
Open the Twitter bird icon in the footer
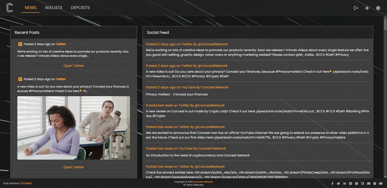pyautogui.click(x=338, y=183)
